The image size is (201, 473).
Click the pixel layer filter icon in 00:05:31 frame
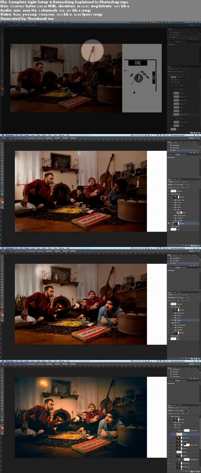click(x=176, y=182)
